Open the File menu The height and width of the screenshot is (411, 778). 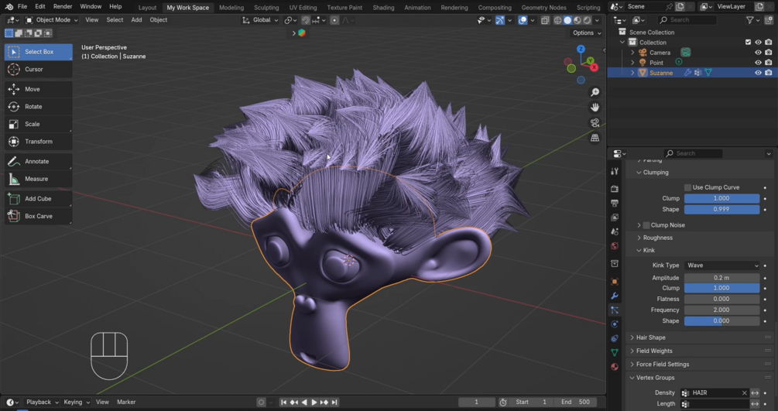click(22, 6)
